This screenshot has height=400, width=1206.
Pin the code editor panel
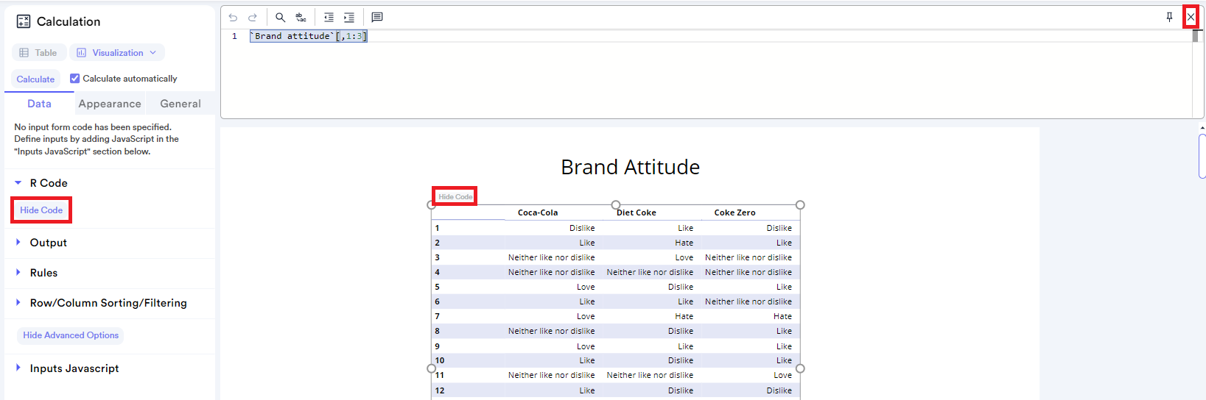click(x=1169, y=17)
